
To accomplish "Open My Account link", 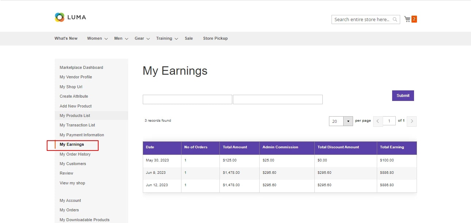I will [70, 200].
